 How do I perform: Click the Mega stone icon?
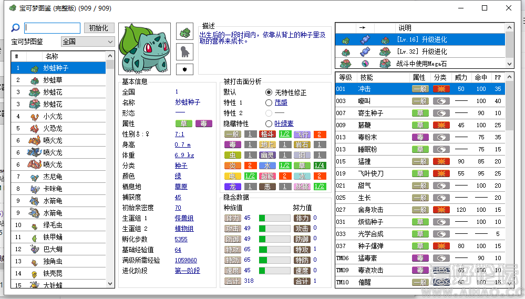365,63
